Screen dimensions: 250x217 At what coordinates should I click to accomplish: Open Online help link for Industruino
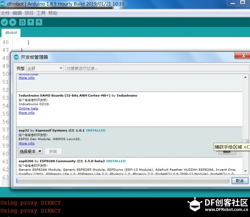pos(28,108)
